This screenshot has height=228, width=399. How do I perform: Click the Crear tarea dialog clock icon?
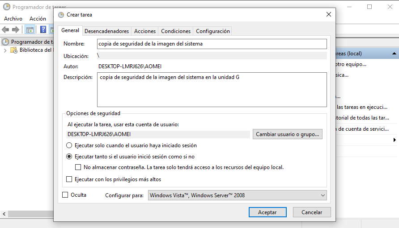[61, 15]
